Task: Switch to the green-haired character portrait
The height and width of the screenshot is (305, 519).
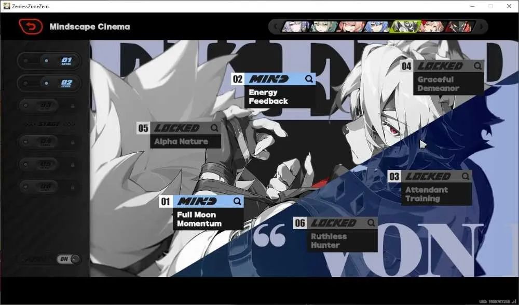Action: click(324, 26)
